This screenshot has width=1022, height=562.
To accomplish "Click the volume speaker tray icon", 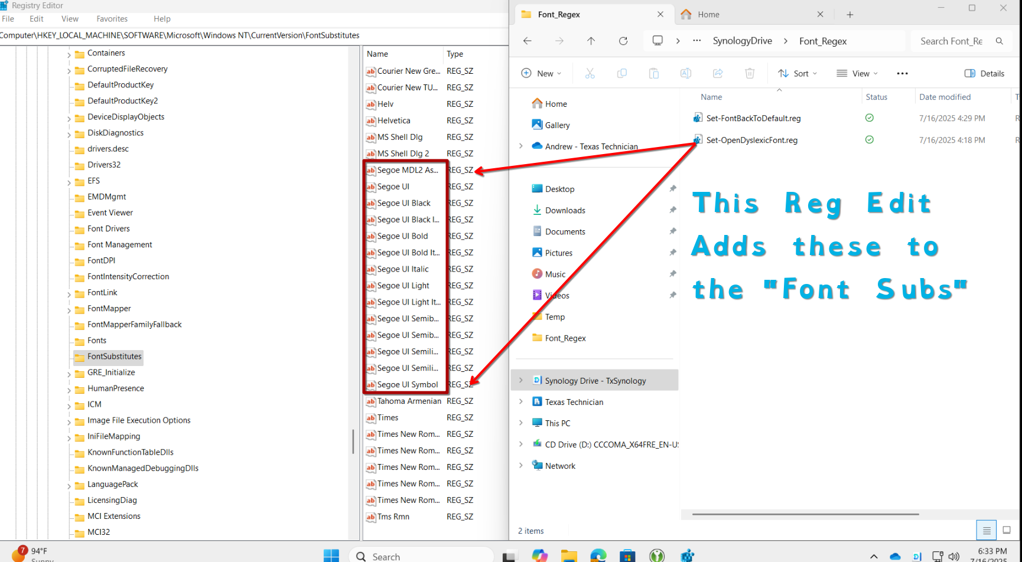I will pos(954,556).
